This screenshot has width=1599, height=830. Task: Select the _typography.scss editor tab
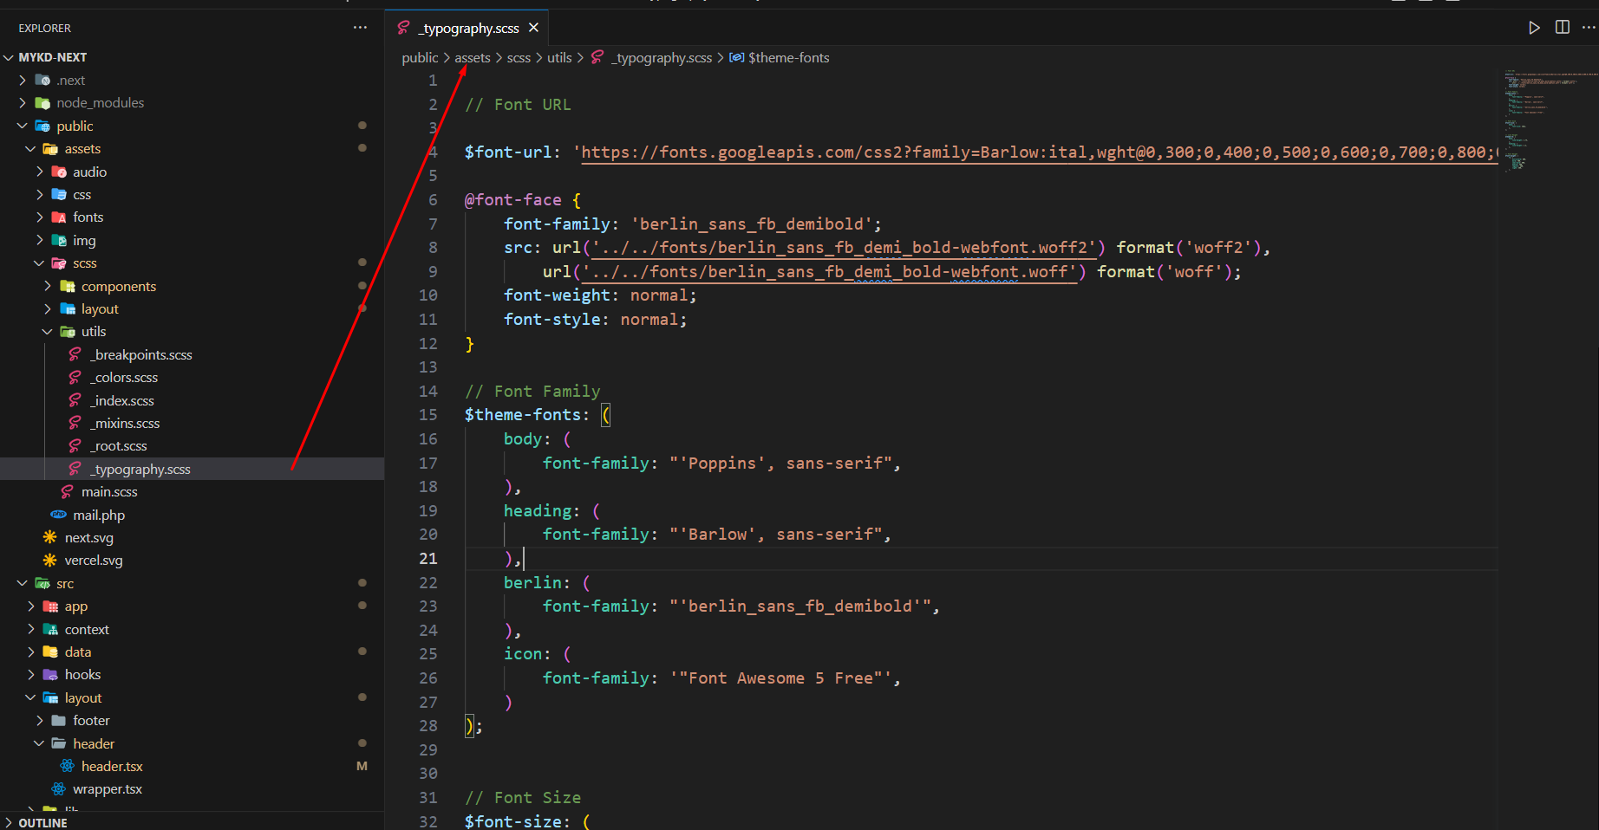(x=468, y=28)
